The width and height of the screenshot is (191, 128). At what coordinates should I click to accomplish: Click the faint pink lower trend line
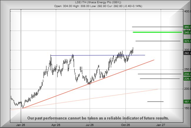pos(84,99)
